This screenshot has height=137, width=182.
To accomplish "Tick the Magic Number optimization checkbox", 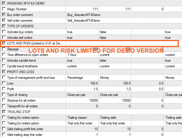I will [4, 9].
